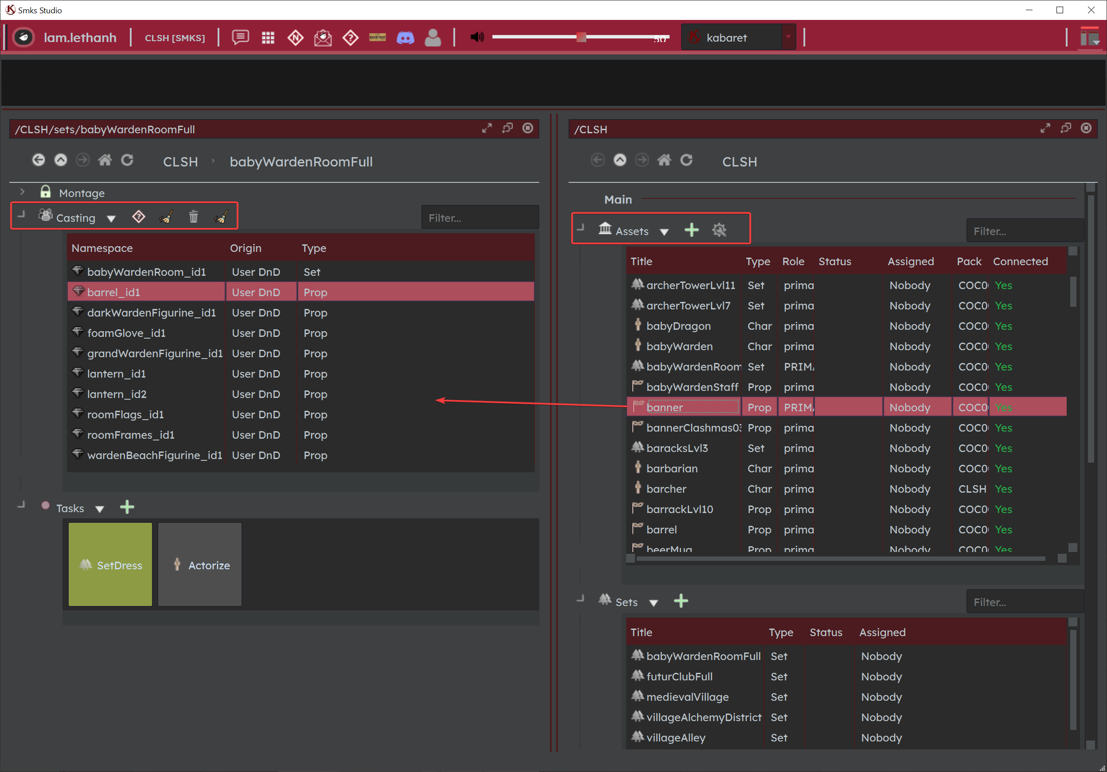Open the Actorize task tile
The height and width of the screenshot is (772, 1107).
(199, 564)
